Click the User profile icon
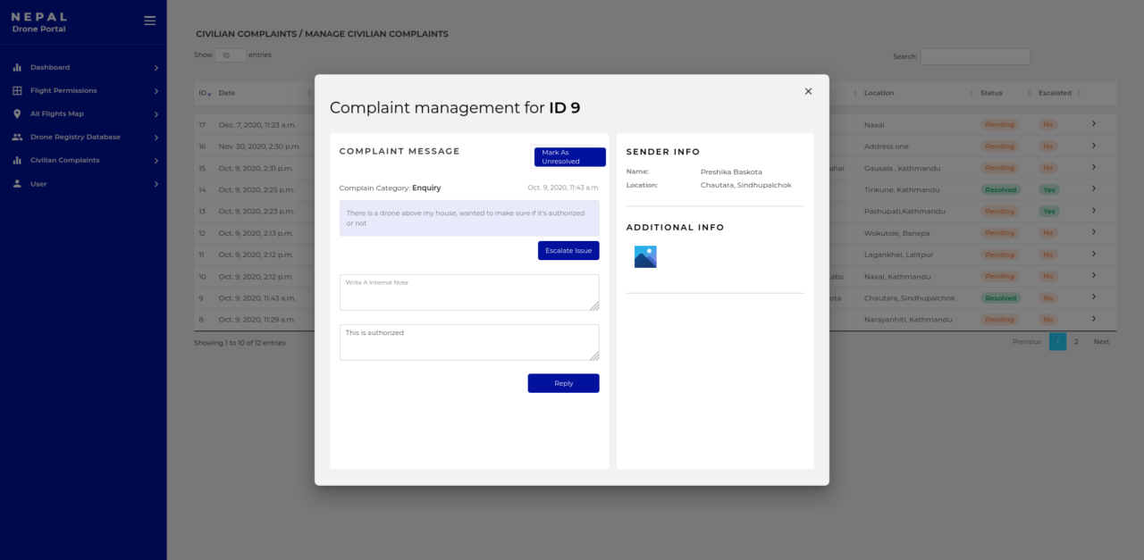This screenshot has height=560, width=1144. (17, 184)
